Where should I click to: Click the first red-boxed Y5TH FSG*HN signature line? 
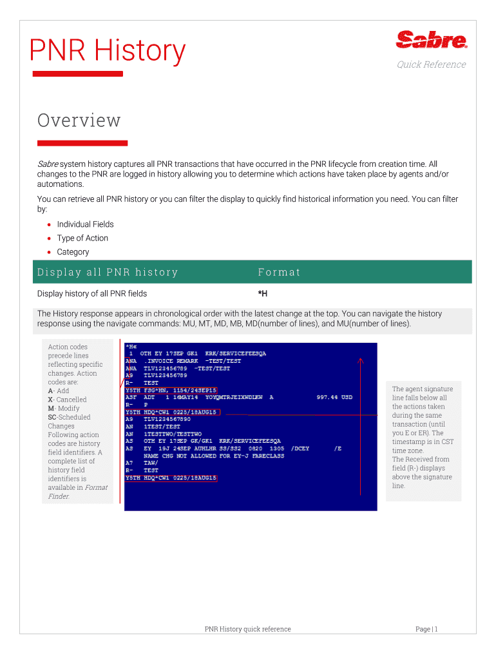coord(171,390)
